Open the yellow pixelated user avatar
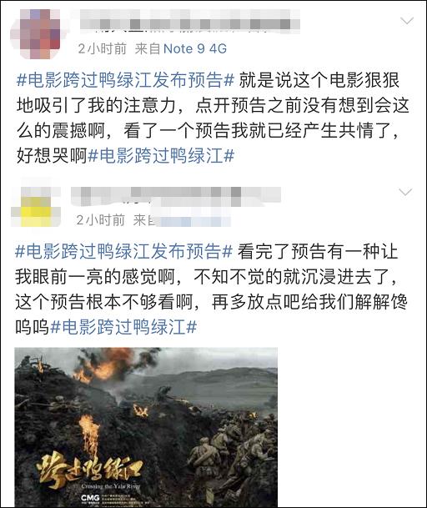 coord(36,206)
